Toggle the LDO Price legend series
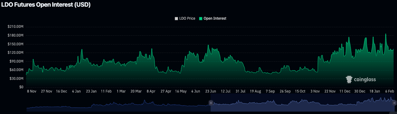This screenshot has width=397, height=114. pos(185,18)
